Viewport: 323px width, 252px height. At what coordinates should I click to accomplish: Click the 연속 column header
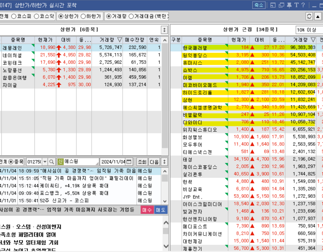(154, 40)
